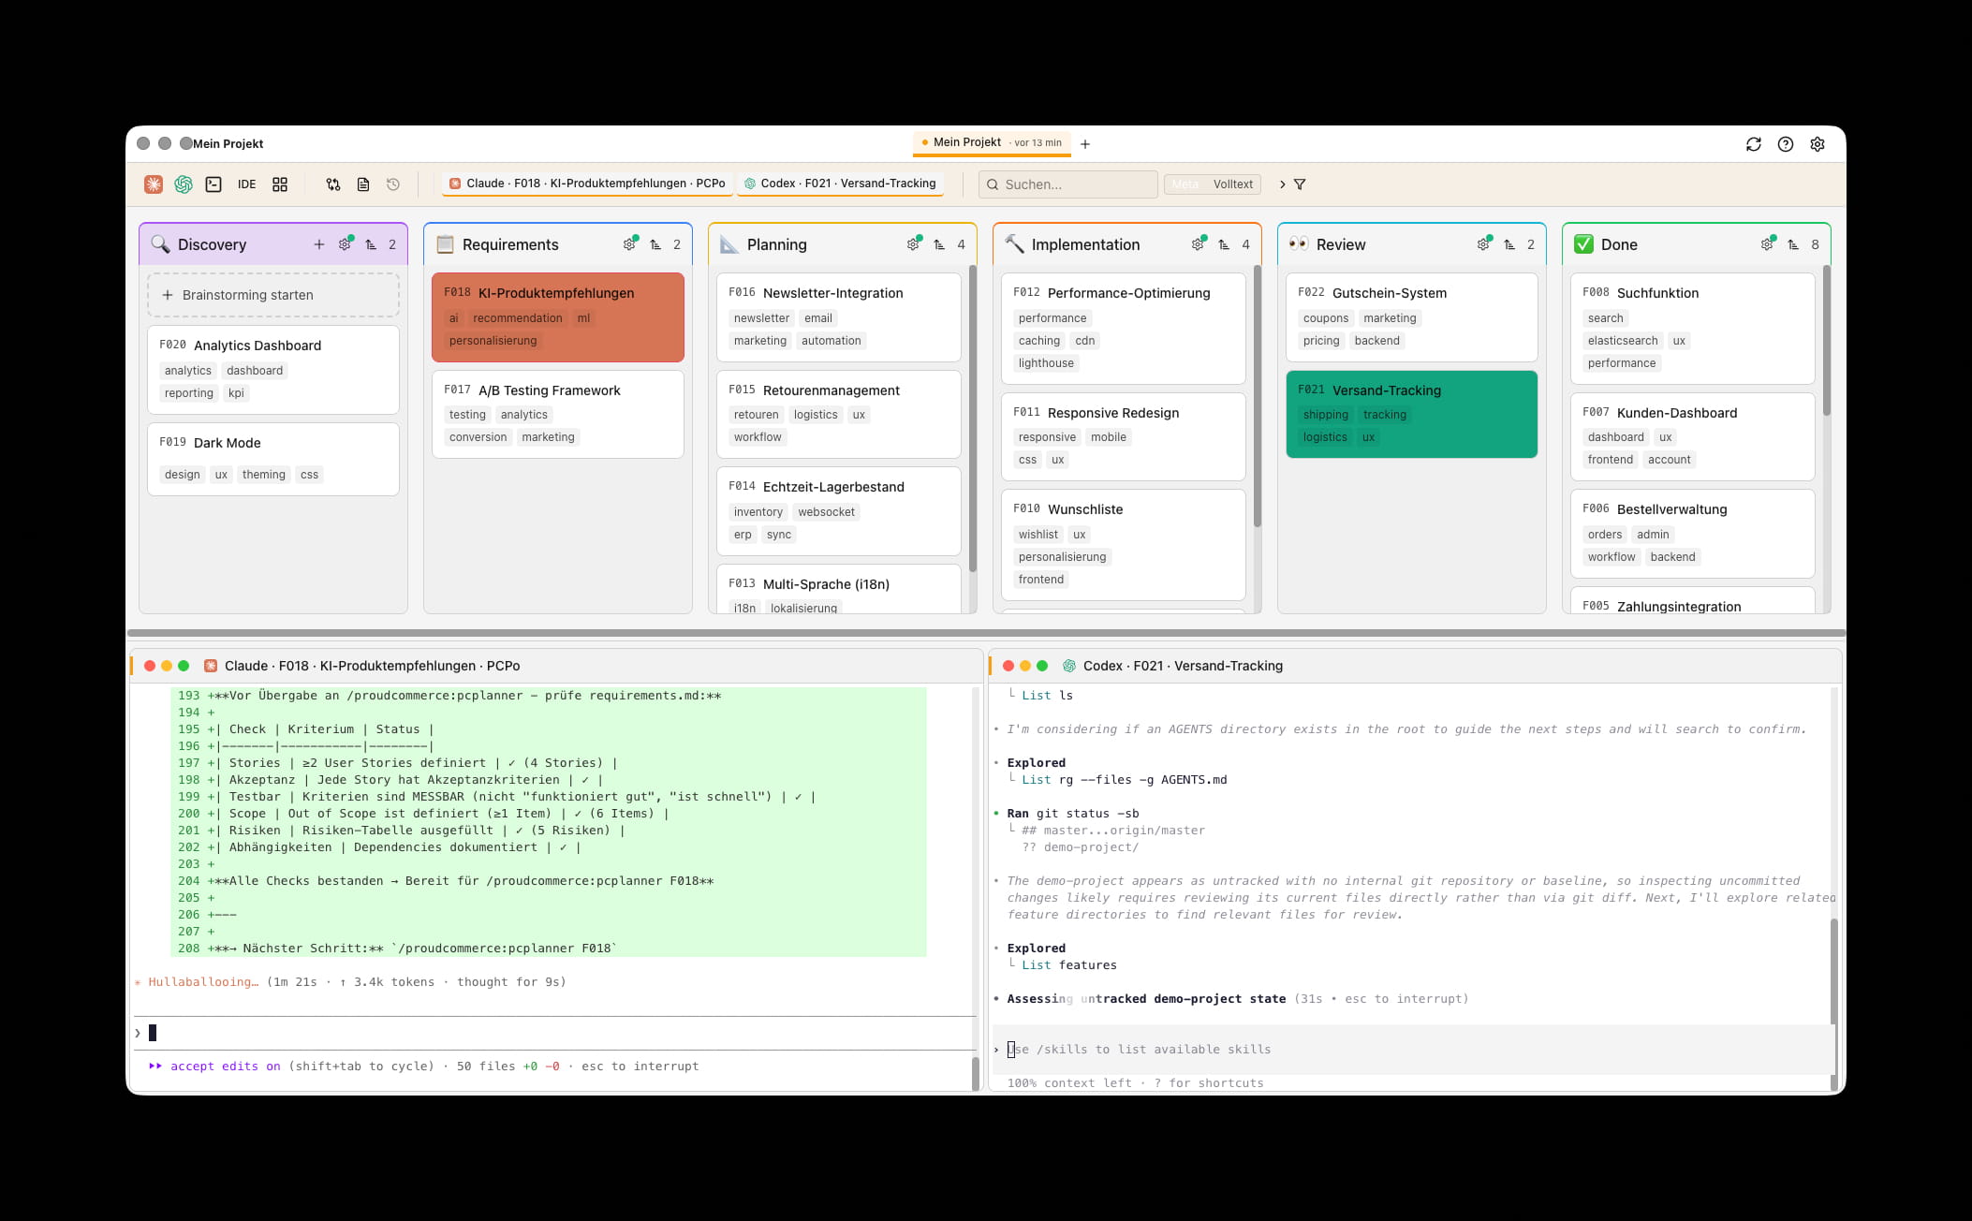This screenshot has height=1221, width=1972.
Task: Open the document file icon
Action: [x=363, y=184]
